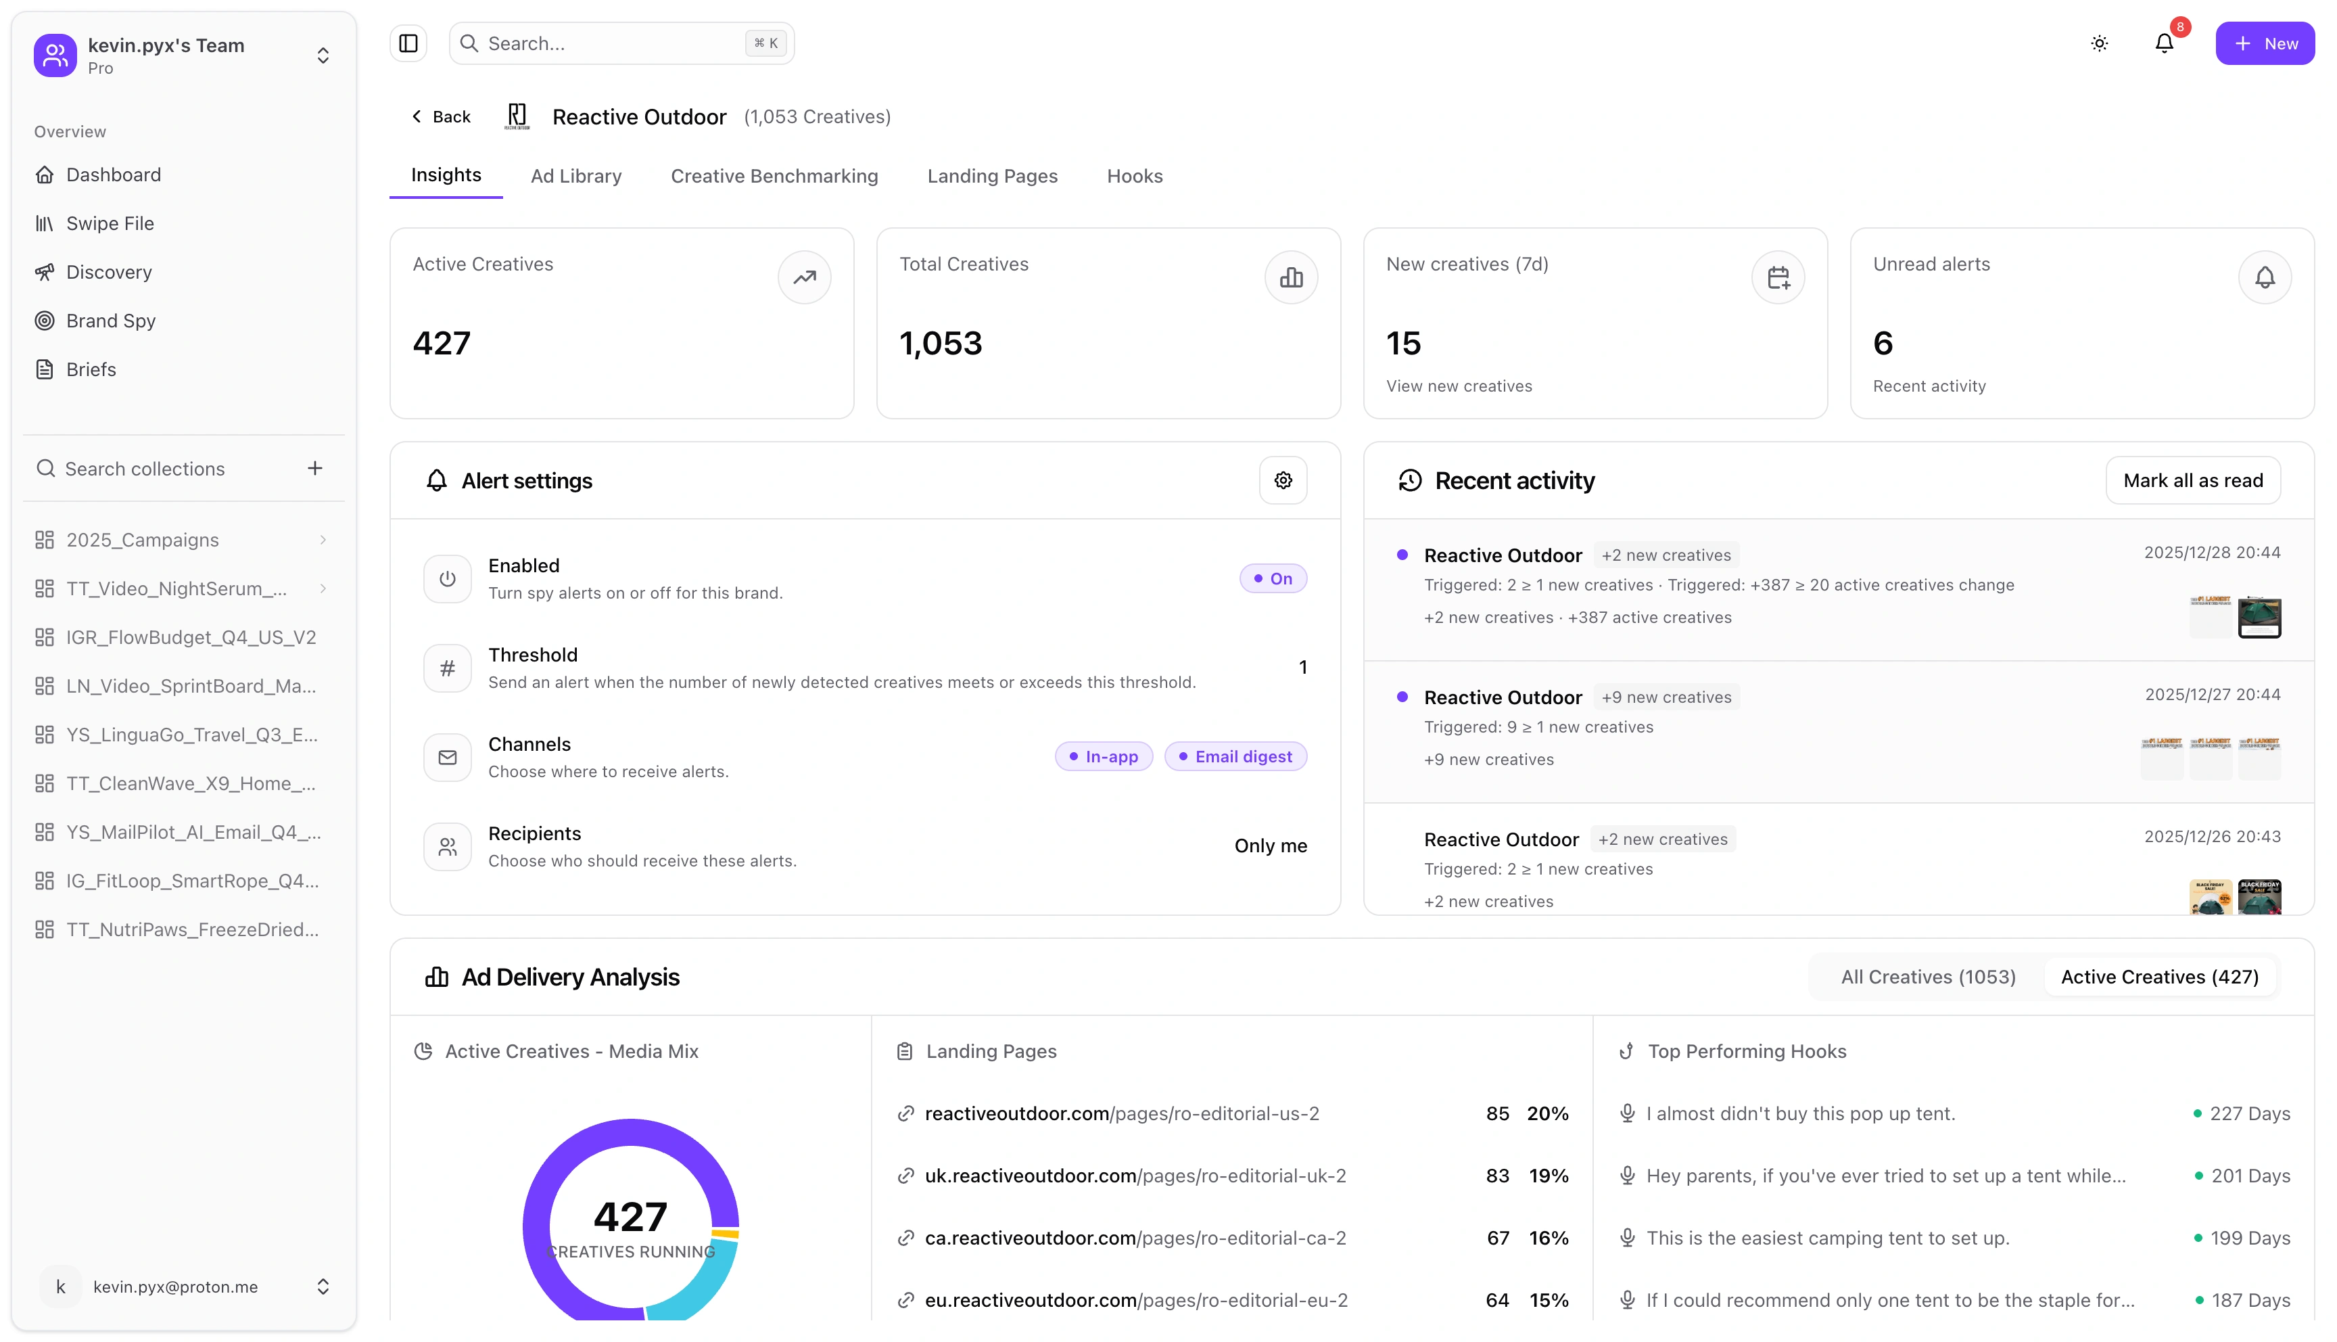The height and width of the screenshot is (1342, 2337).
Task: Toggle the sidebar panel icon
Action: [x=408, y=43]
